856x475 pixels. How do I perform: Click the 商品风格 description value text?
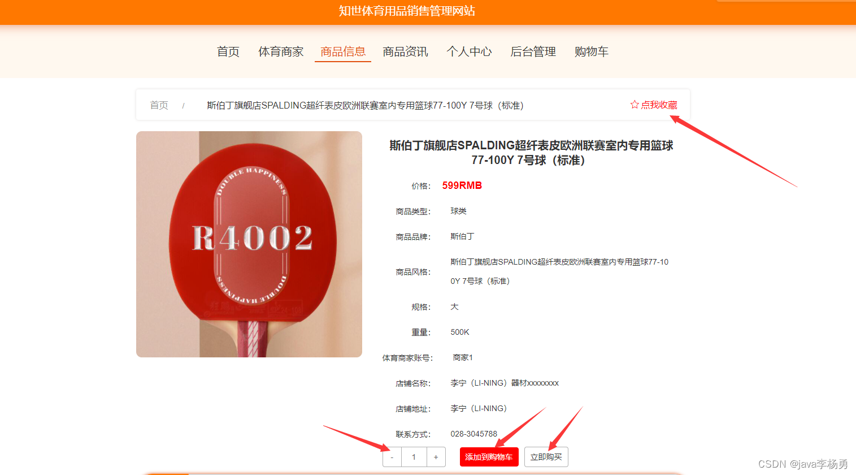pos(559,271)
